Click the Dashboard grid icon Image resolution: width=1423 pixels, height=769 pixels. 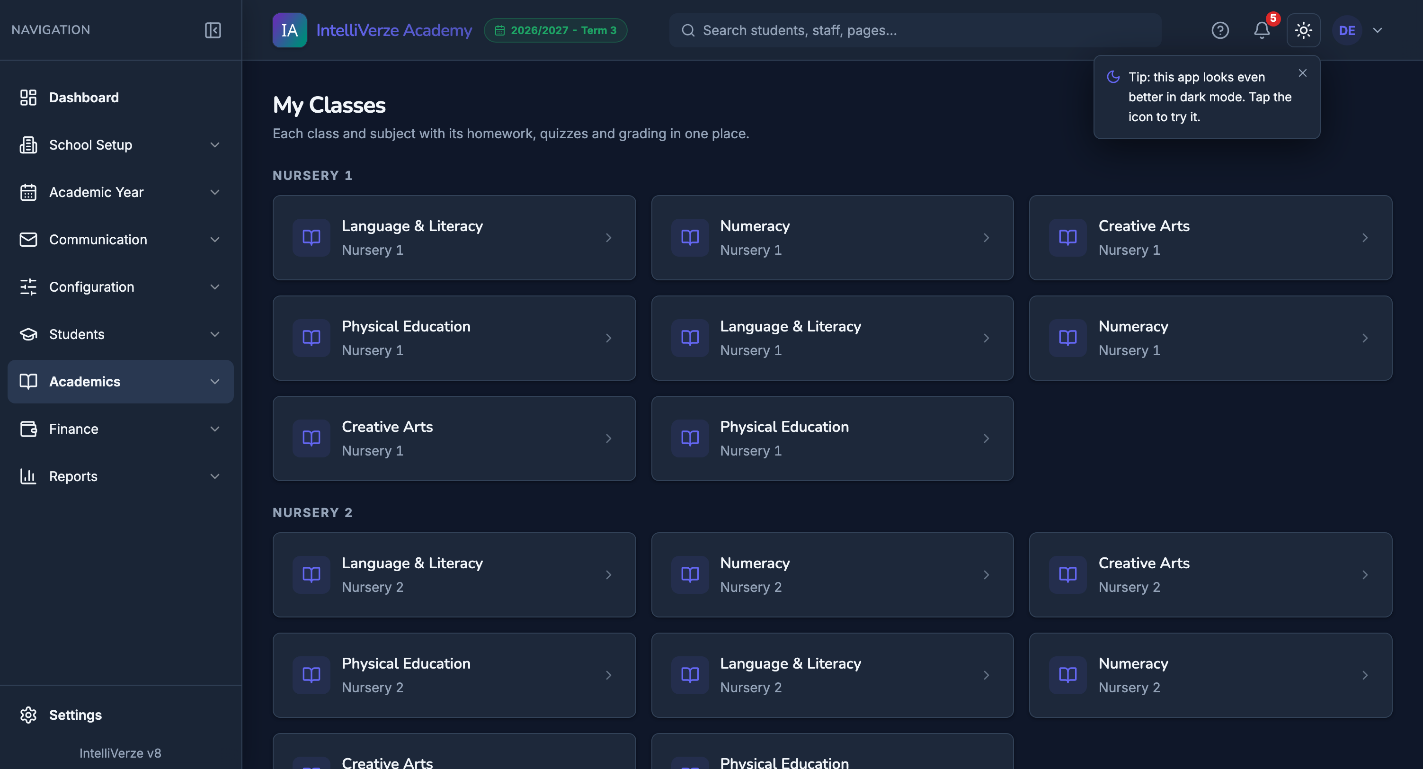(x=28, y=97)
